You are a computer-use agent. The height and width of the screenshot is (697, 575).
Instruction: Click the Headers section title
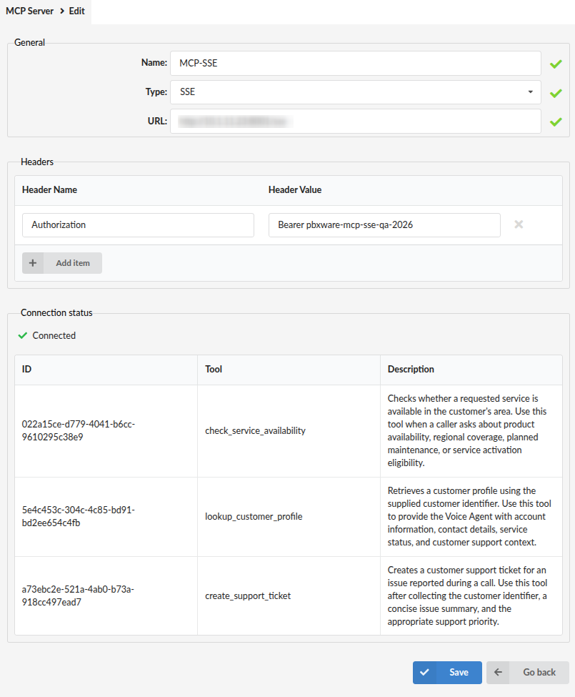coord(37,162)
